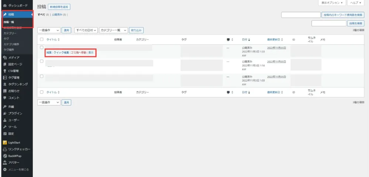369x177 pixels.
Task: Click the Comments (コメント) sidebar icon
Action: coord(5,98)
